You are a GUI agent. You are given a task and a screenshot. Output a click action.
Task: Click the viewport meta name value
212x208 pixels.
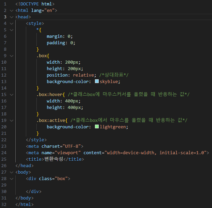(68, 153)
